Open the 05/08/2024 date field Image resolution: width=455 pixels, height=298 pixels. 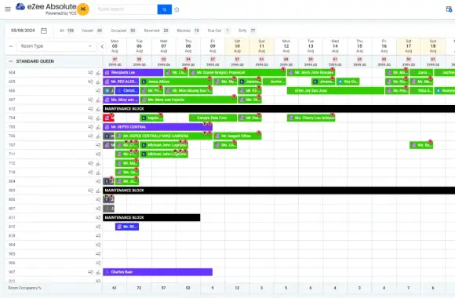click(23, 31)
